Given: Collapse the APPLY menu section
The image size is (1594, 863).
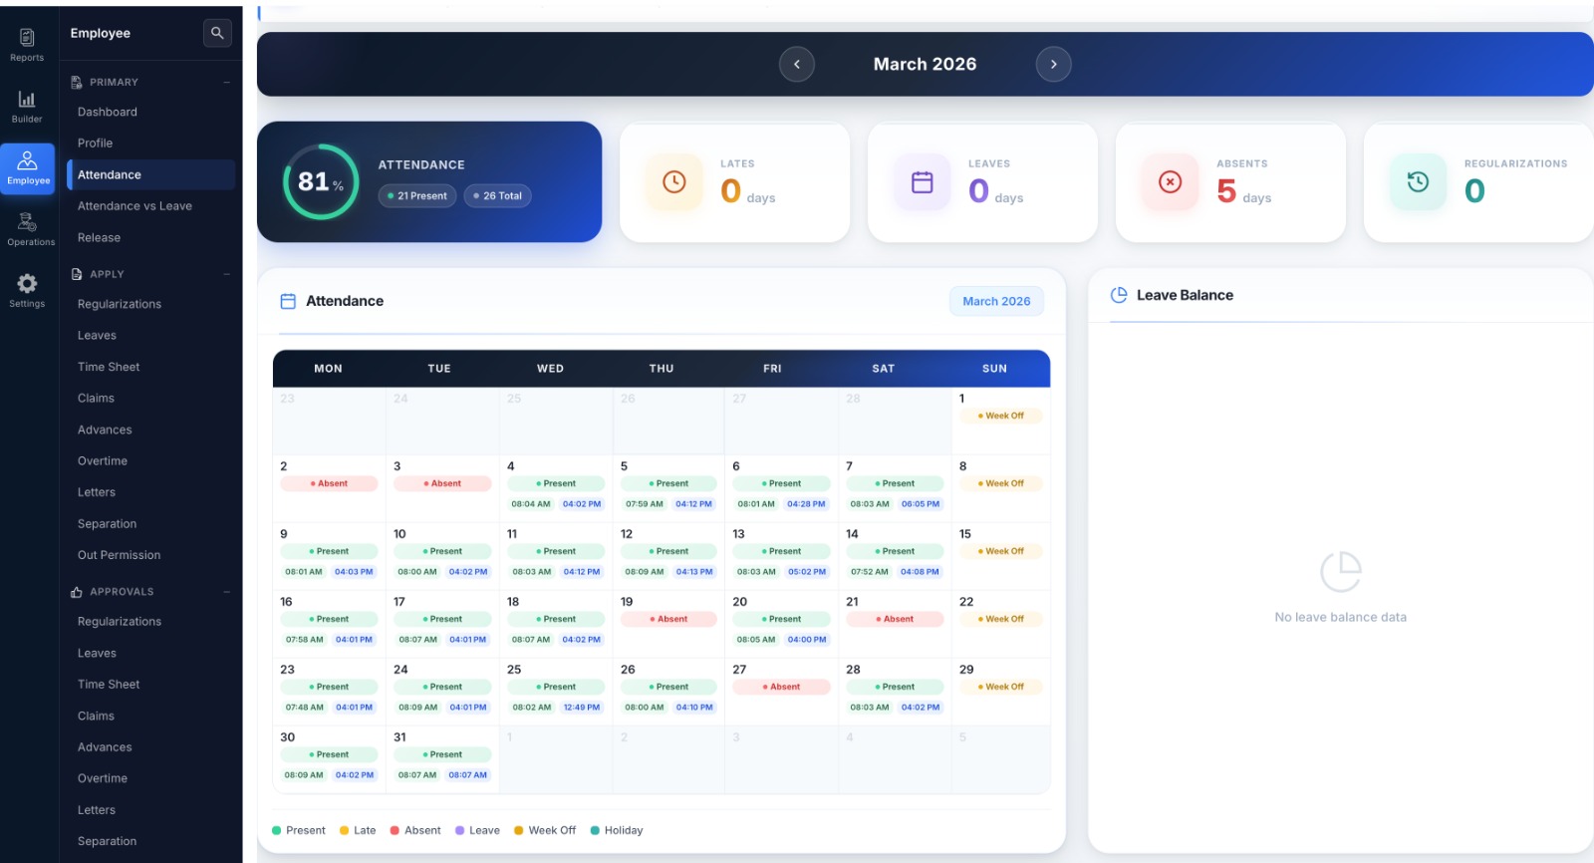Looking at the screenshot, I should point(226,274).
